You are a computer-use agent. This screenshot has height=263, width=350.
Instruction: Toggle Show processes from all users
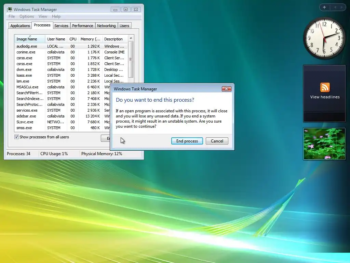(16, 137)
